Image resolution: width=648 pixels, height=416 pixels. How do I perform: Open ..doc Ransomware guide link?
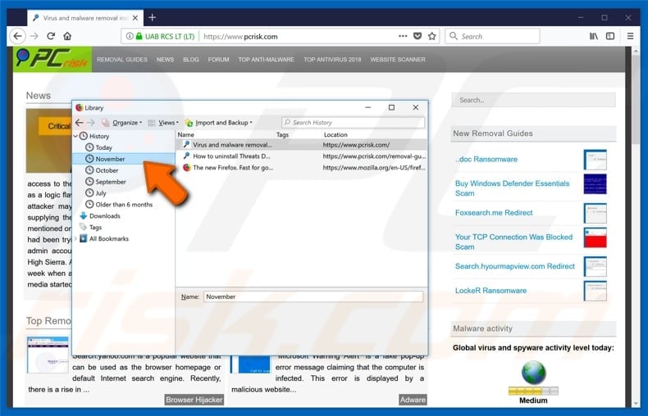point(486,160)
